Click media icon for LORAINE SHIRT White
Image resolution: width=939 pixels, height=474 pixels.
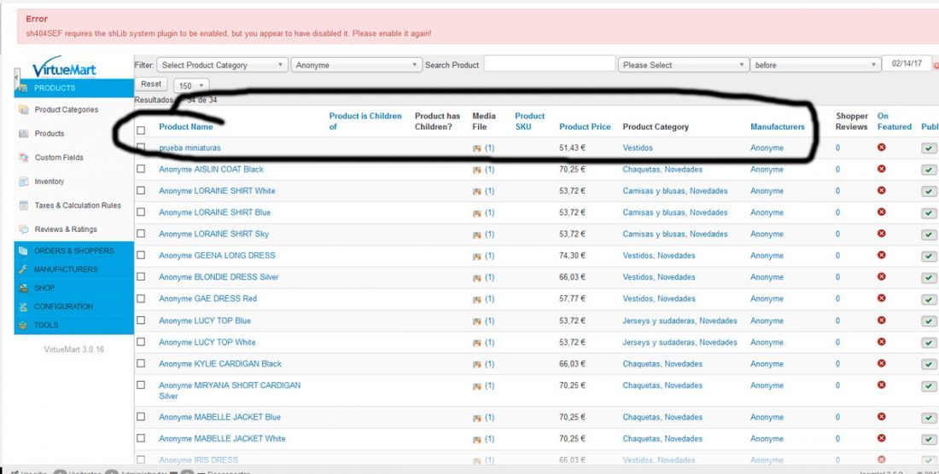coord(476,191)
